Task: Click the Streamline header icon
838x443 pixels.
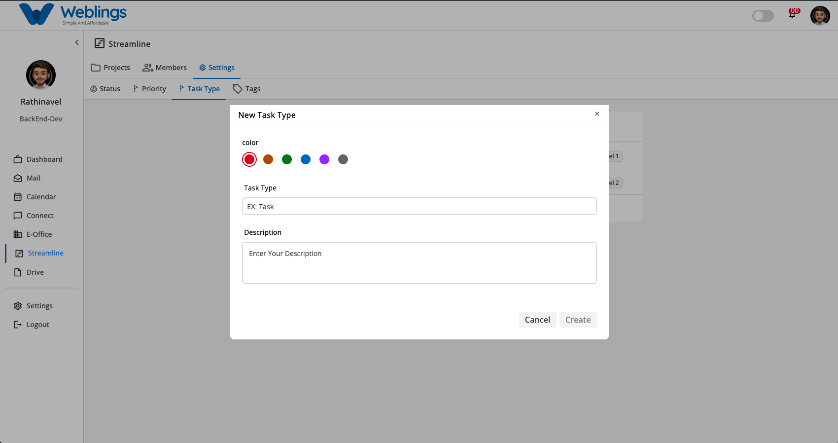Action: 100,43
